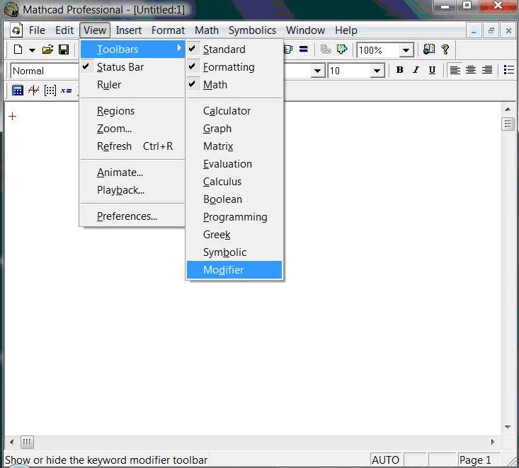The width and height of the screenshot is (519, 468).
Task: Open the Help menu
Action: coord(346,30)
